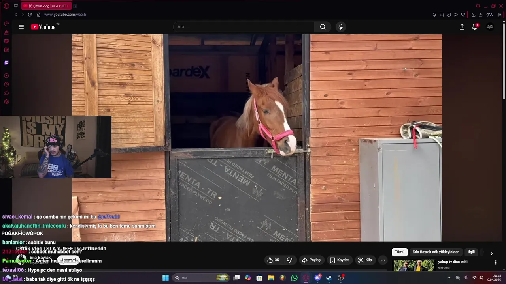Show hidden system tray icons chevron
The width and height of the screenshot is (506, 284).
[449, 278]
